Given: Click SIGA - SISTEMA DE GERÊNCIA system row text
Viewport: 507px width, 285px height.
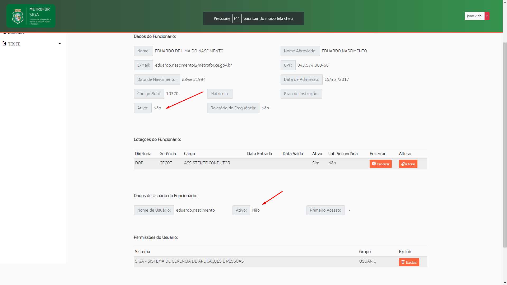Looking at the screenshot, I should click(189, 261).
